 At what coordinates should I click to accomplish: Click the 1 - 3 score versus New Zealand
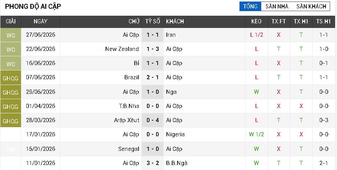[153, 49]
